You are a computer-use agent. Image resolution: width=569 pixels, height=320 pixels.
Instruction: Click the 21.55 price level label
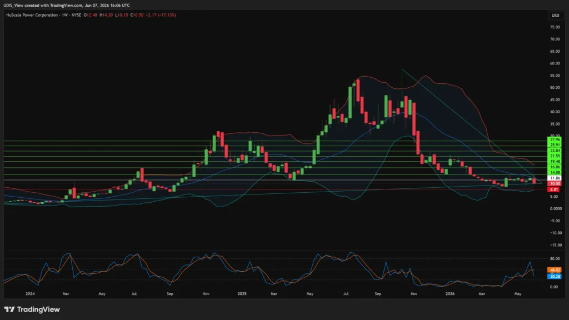[555, 156]
